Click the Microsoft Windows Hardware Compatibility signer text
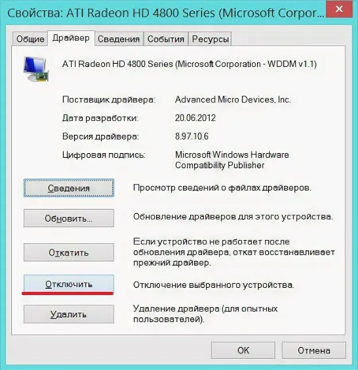Image resolution: width=358 pixels, height=370 pixels. click(x=232, y=160)
